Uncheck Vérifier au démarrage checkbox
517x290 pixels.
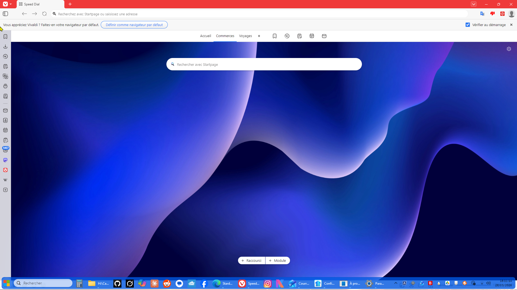click(467, 25)
